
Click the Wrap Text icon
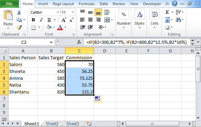coord(106,12)
